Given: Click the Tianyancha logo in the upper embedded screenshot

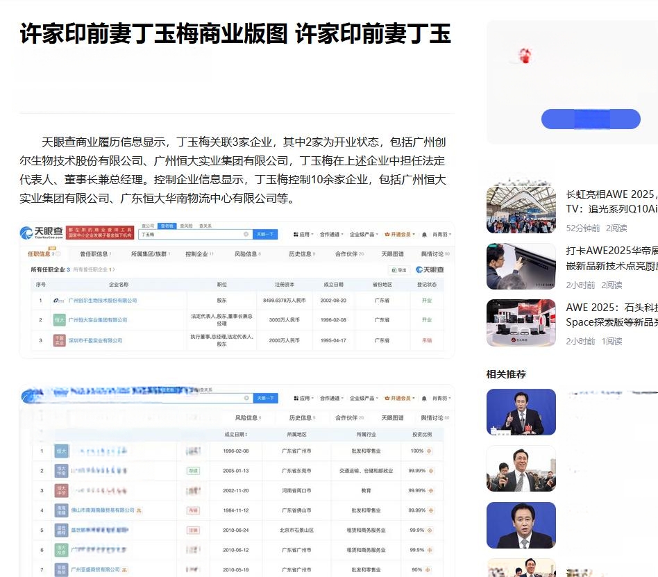Looking at the screenshot, I should (x=42, y=232).
